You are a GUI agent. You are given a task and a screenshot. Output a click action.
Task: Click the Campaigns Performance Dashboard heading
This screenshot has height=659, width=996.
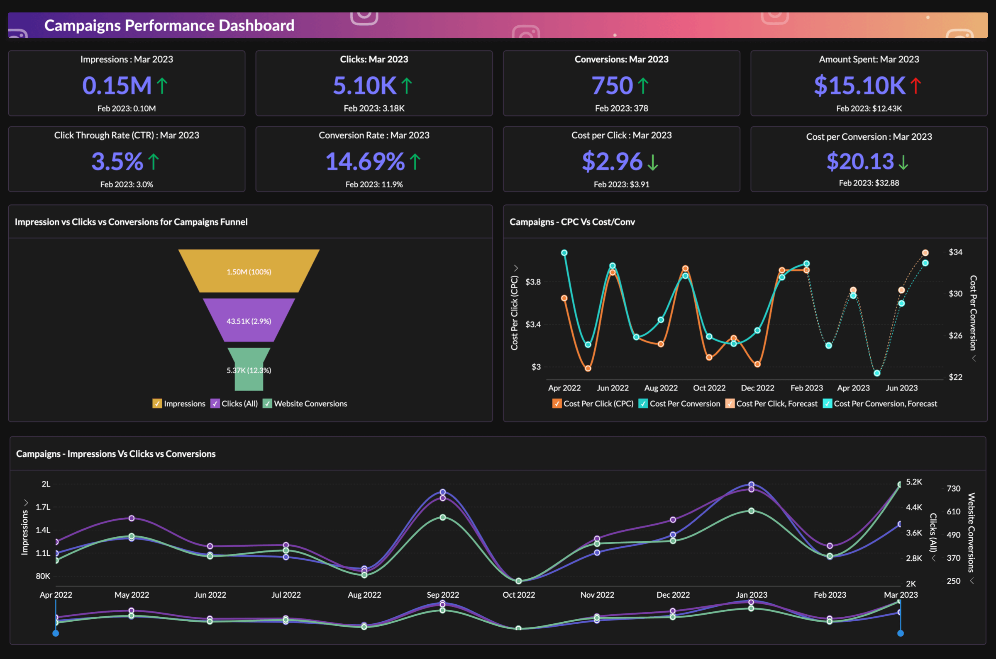coord(169,26)
